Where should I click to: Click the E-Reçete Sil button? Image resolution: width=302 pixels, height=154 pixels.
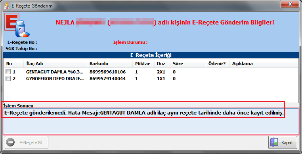(26, 143)
